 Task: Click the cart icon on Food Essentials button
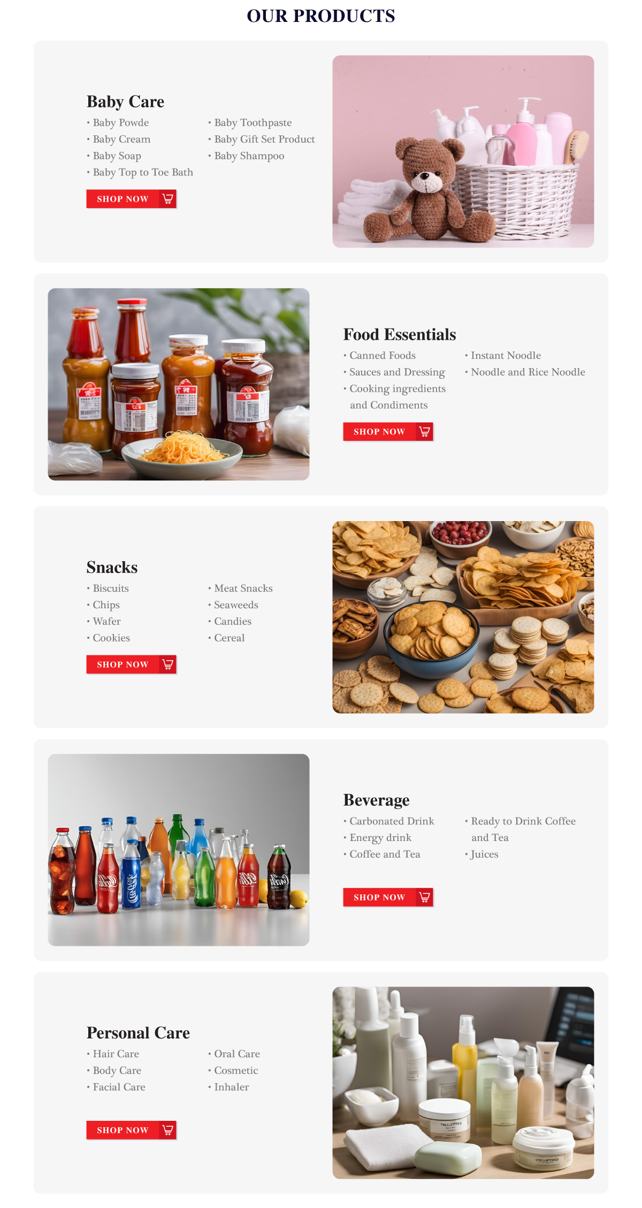(x=425, y=432)
